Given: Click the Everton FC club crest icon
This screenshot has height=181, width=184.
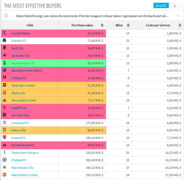Looking at the screenshot, I should click(x=4, y=40).
